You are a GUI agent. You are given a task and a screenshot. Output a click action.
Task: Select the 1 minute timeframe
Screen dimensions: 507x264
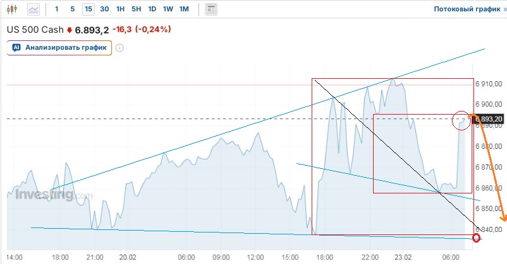click(57, 9)
